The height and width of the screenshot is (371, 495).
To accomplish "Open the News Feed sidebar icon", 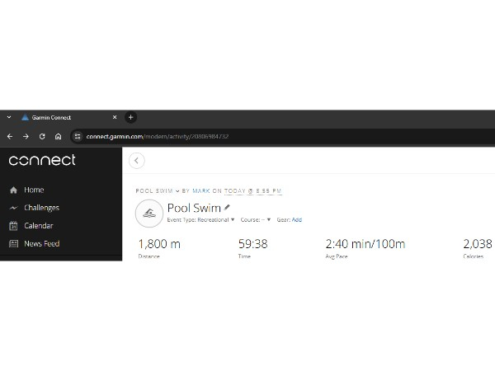I will 13,243.
